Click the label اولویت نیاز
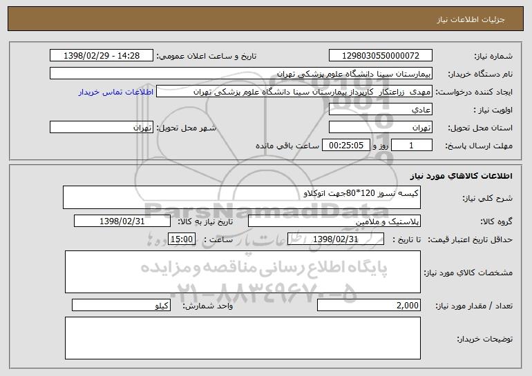The height and width of the screenshot is (376, 532). (x=493, y=110)
